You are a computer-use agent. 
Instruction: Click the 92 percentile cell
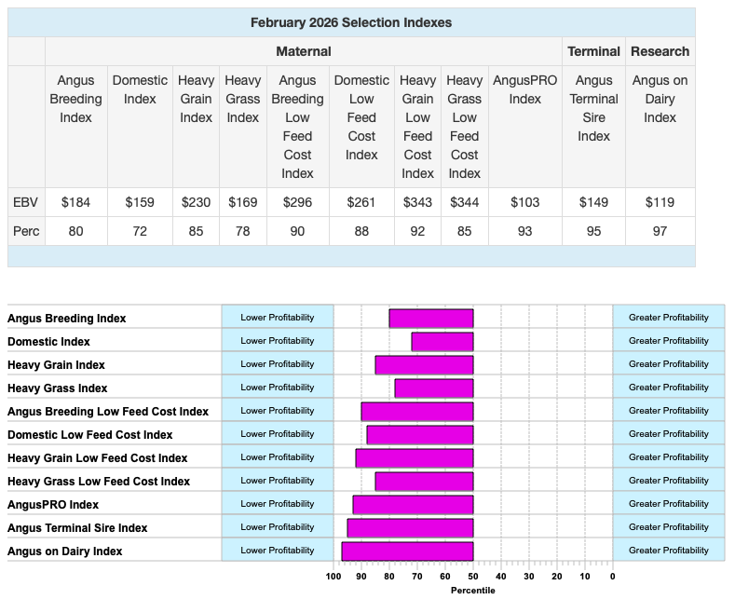coord(417,231)
